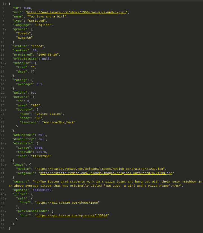This screenshot has height=233, width=203.
Task: Click the type value "Scripted"
Action: [x=37, y=21]
